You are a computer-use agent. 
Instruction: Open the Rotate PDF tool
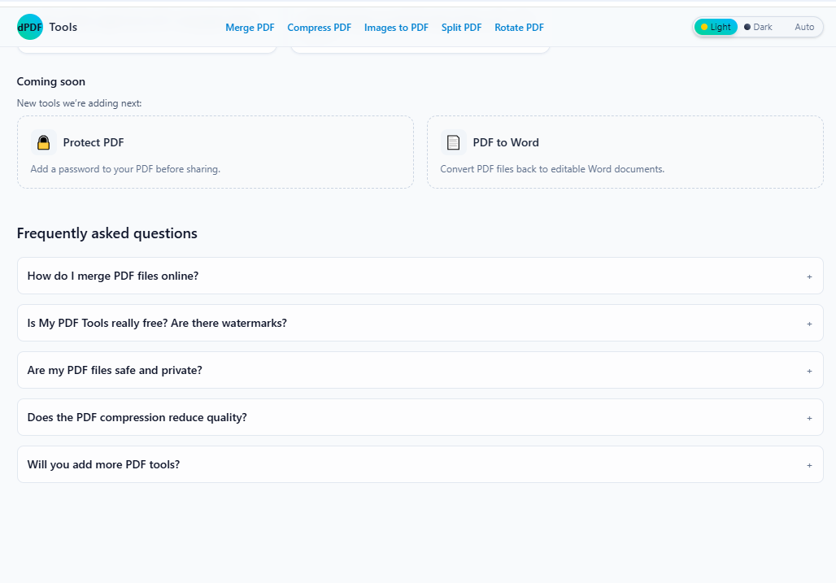pos(519,27)
